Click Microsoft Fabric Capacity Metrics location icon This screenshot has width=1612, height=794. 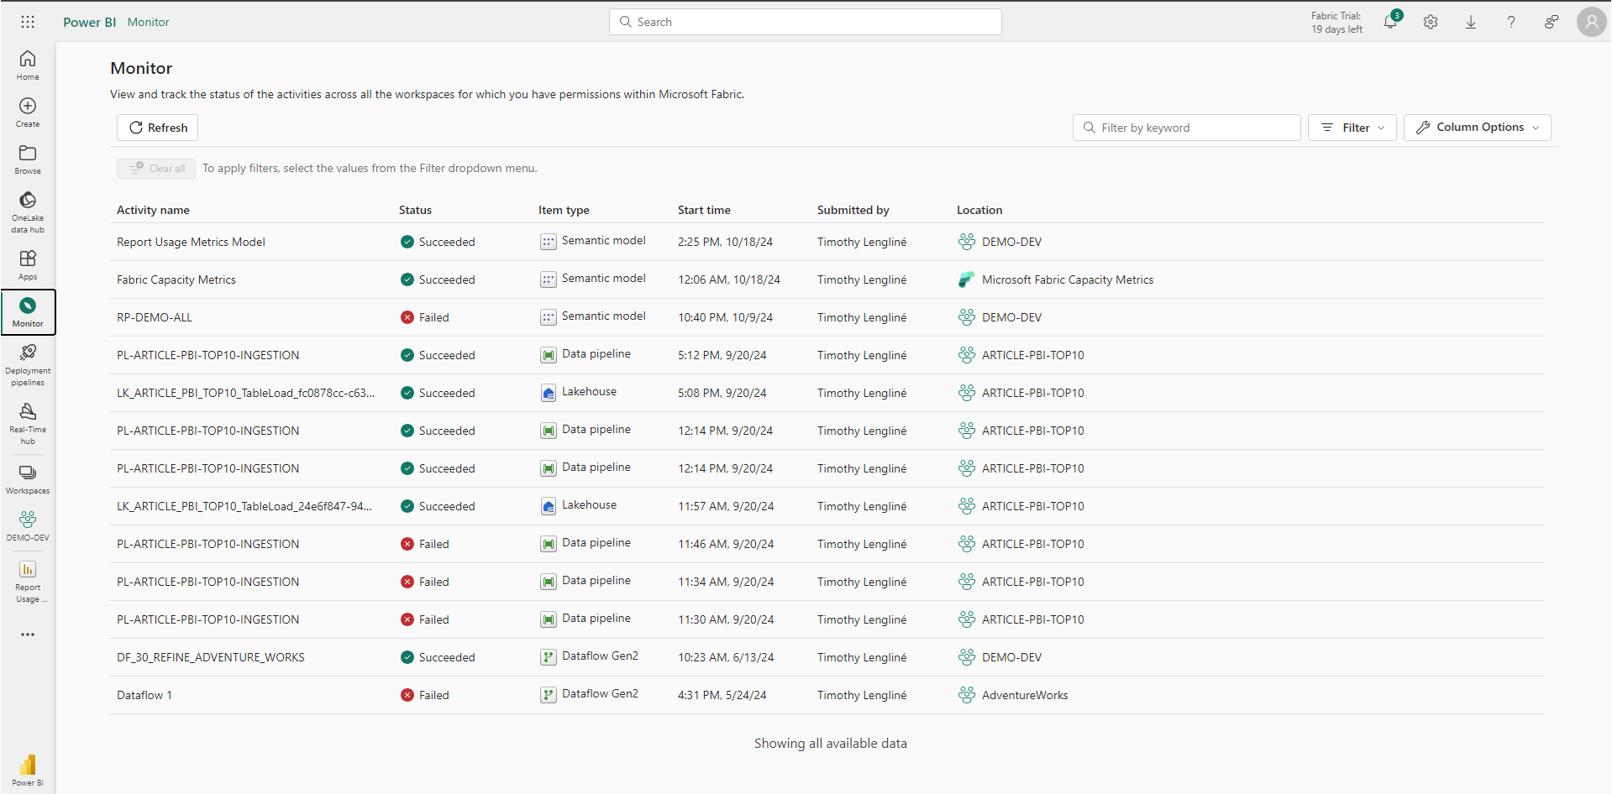[x=967, y=279]
